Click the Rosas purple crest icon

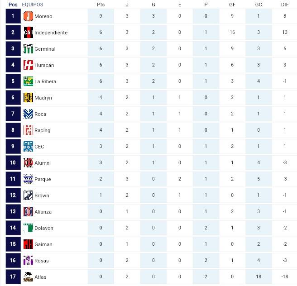pos(28,261)
